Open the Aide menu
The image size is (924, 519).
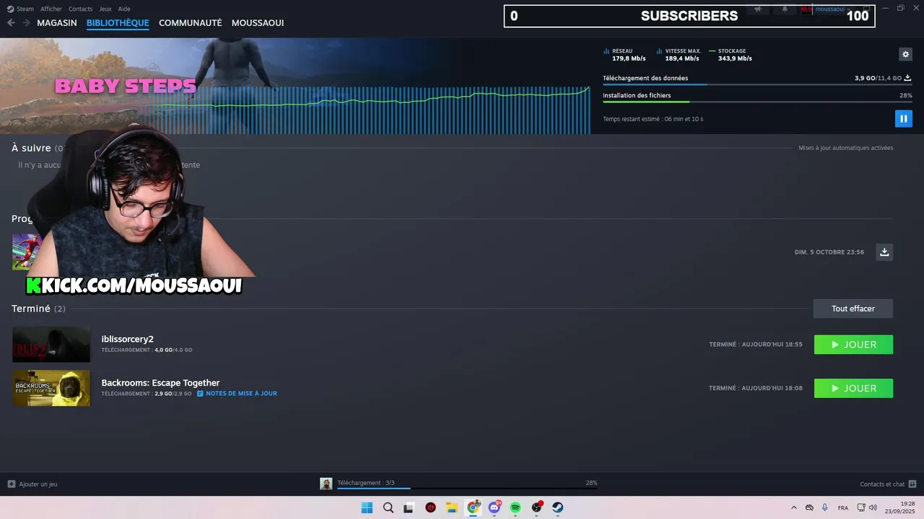point(123,9)
